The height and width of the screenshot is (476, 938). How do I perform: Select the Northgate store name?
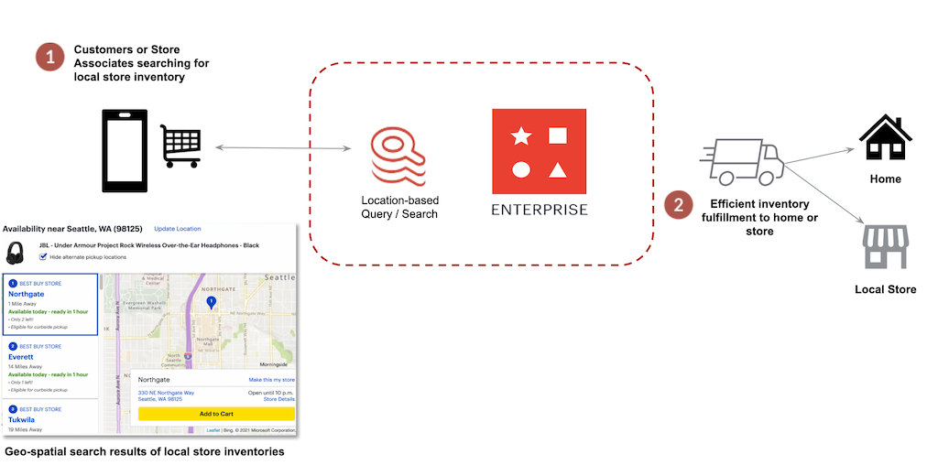pyautogui.click(x=27, y=294)
